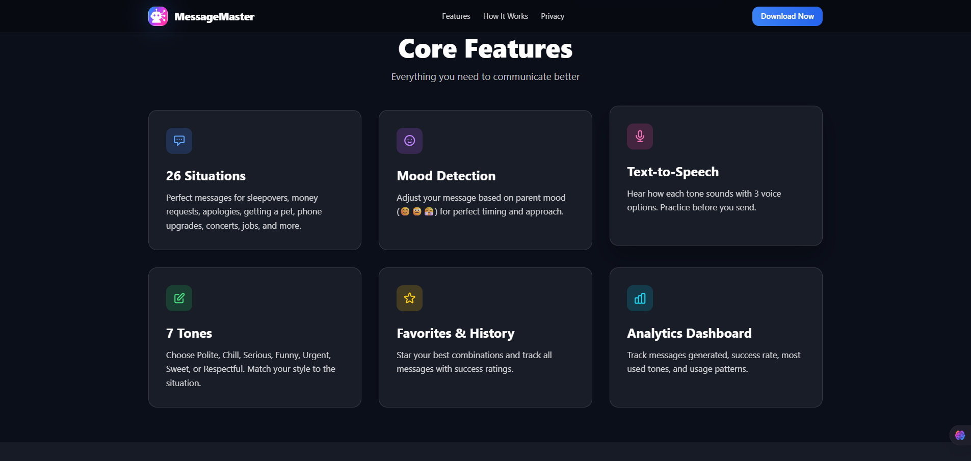Select the 26 Situations card heading
Screen dimensions: 971x461
pyautogui.click(x=206, y=176)
